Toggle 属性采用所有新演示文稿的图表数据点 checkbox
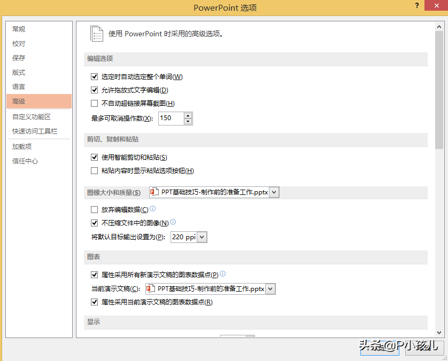This screenshot has width=448, height=361. [x=94, y=275]
